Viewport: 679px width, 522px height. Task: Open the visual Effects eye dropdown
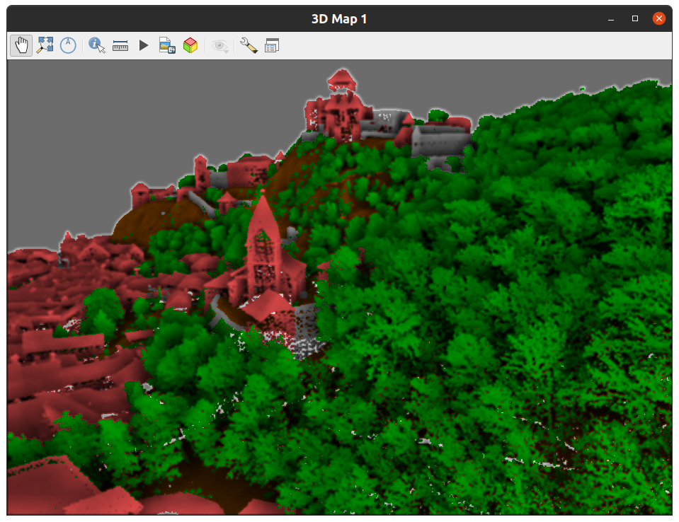point(219,45)
